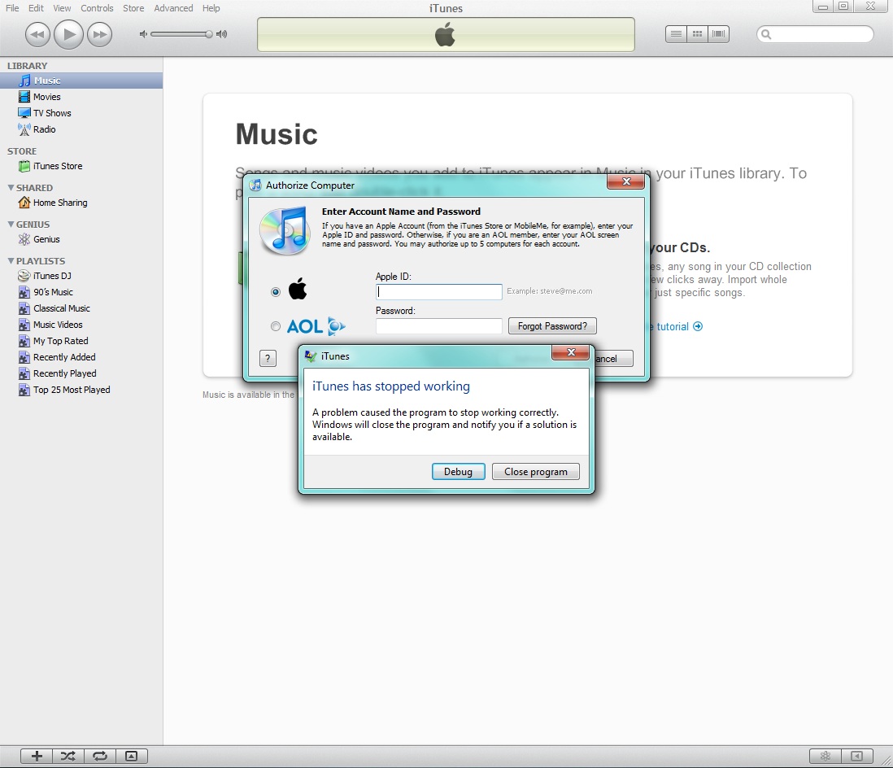Open the Help menu
893x768 pixels.
coord(211,8)
